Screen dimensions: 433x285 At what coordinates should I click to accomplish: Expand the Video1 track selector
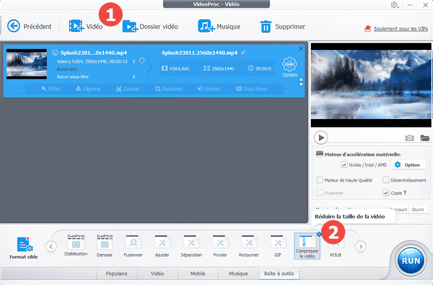(x=134, y=61)
